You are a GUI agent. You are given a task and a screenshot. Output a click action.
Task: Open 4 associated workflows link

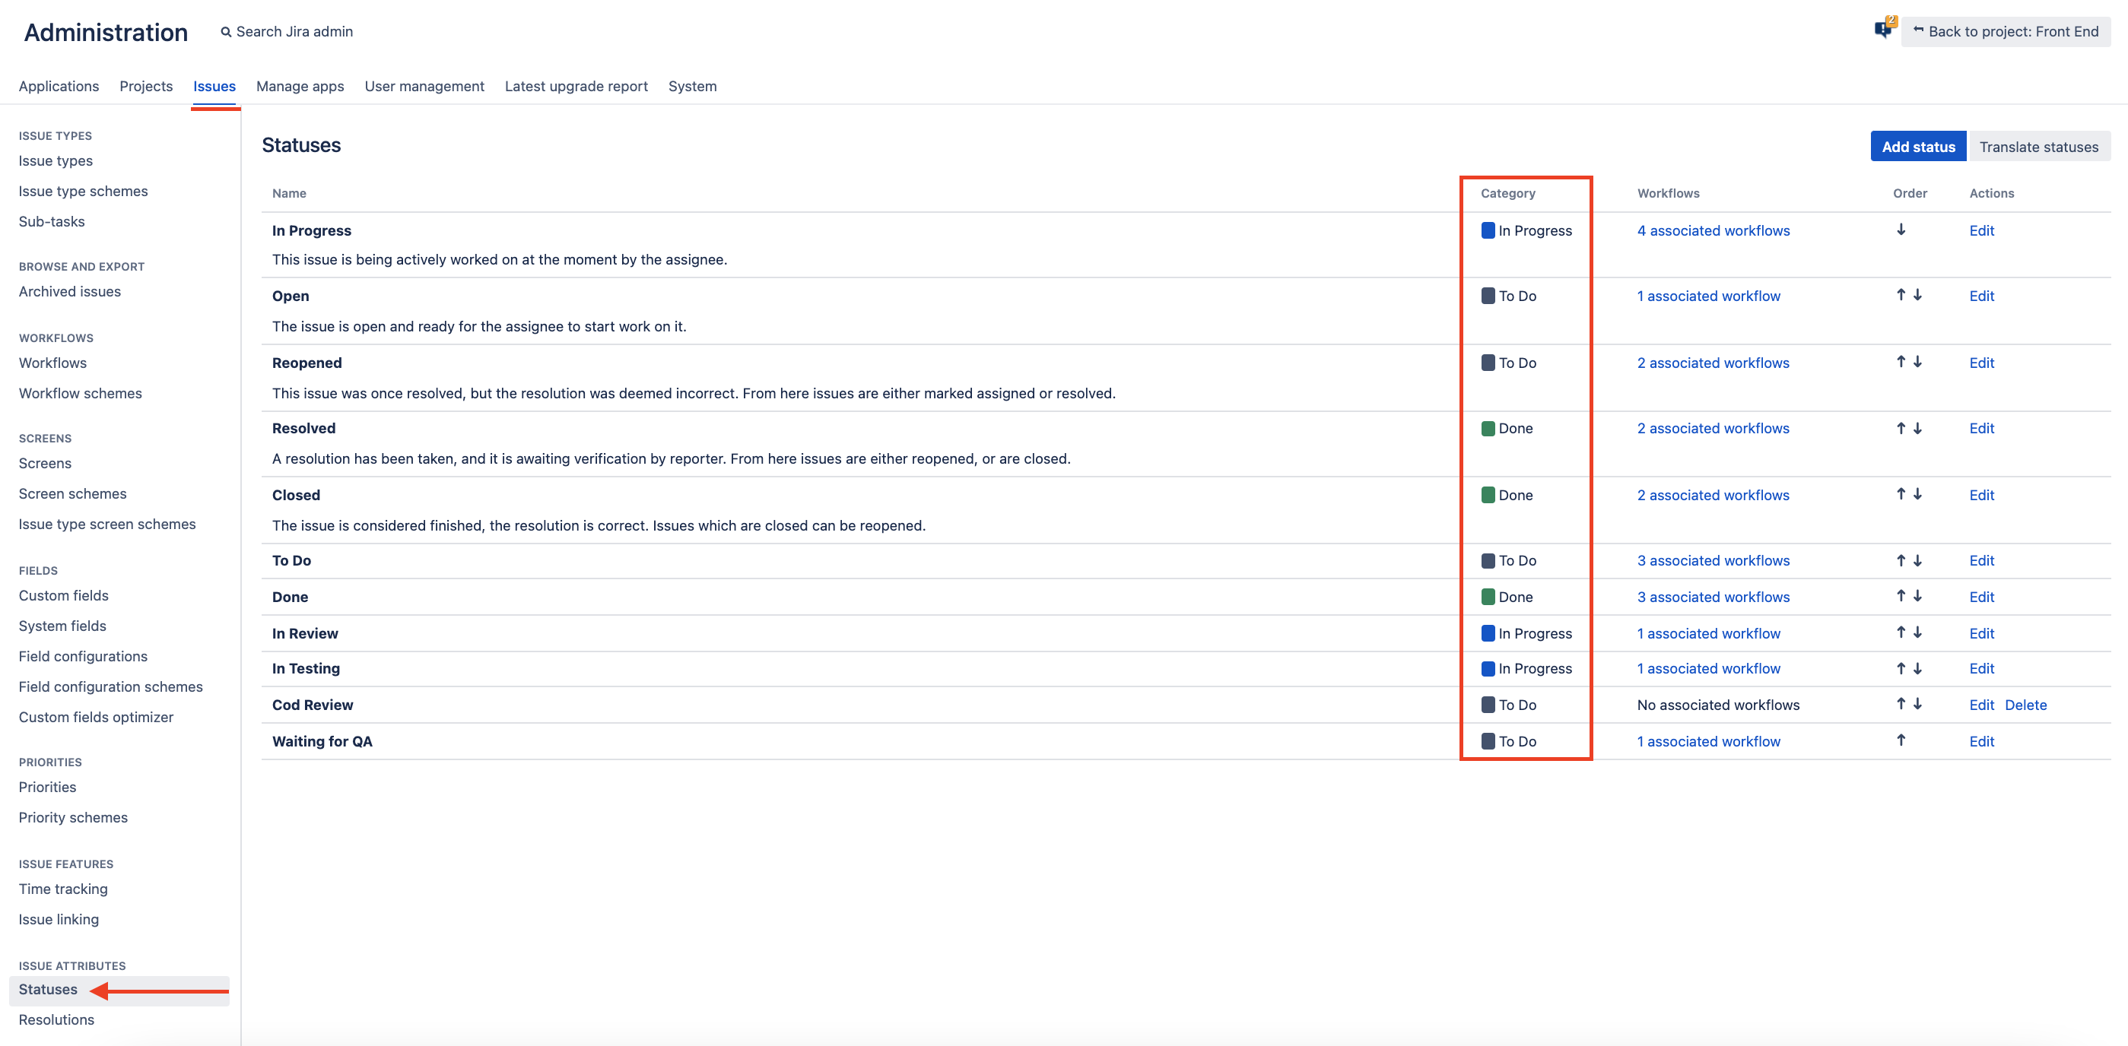pos(1713,230)
